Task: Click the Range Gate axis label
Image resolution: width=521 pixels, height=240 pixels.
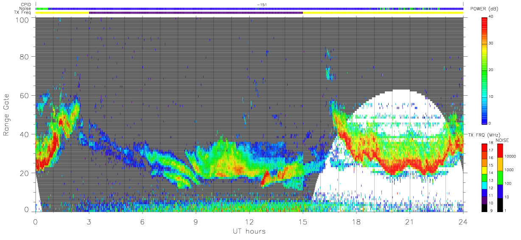Action: tap(7, 115)
